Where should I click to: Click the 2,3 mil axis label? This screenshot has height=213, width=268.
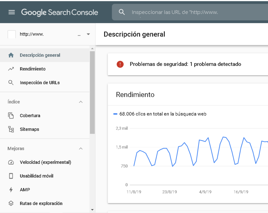point(122,128)
